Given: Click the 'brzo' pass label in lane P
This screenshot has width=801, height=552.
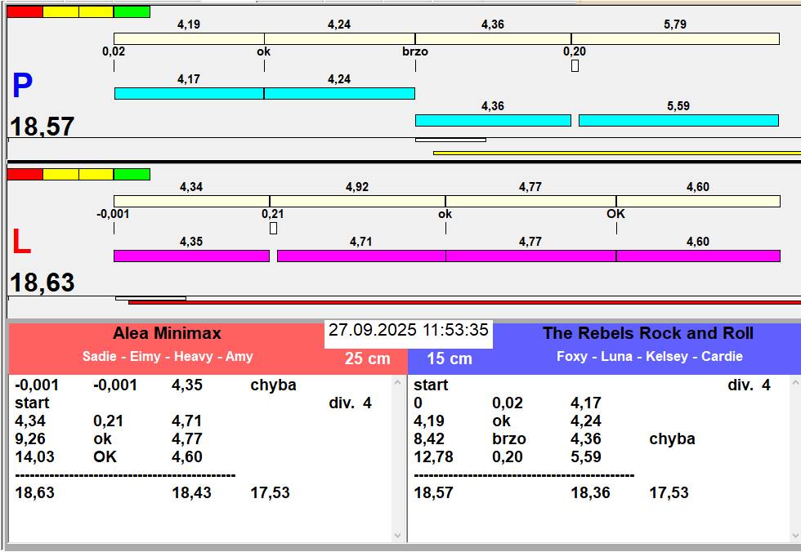Looking at the screenshot, I should [x=415, y=51].
